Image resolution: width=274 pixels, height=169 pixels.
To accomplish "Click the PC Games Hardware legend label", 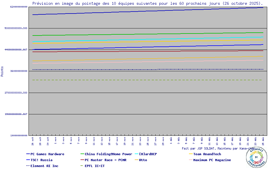I will click(x=47, y=154).
